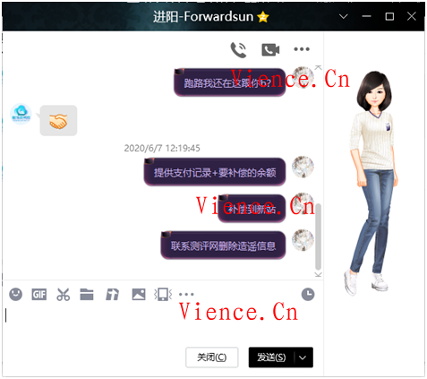Click the 关闭(C) close button
The height and width of the screenshot is (379, 427).
[x=212, y=357]
